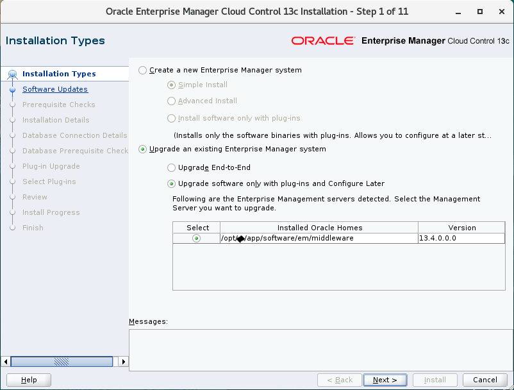Click the Next button
This screenshot has height=390, width=514.
(x=385, y=380)
